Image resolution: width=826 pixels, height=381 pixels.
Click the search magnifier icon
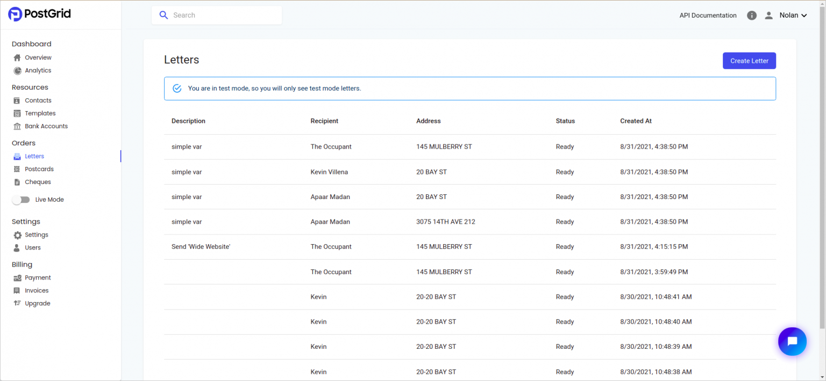[x=164, y=15]
